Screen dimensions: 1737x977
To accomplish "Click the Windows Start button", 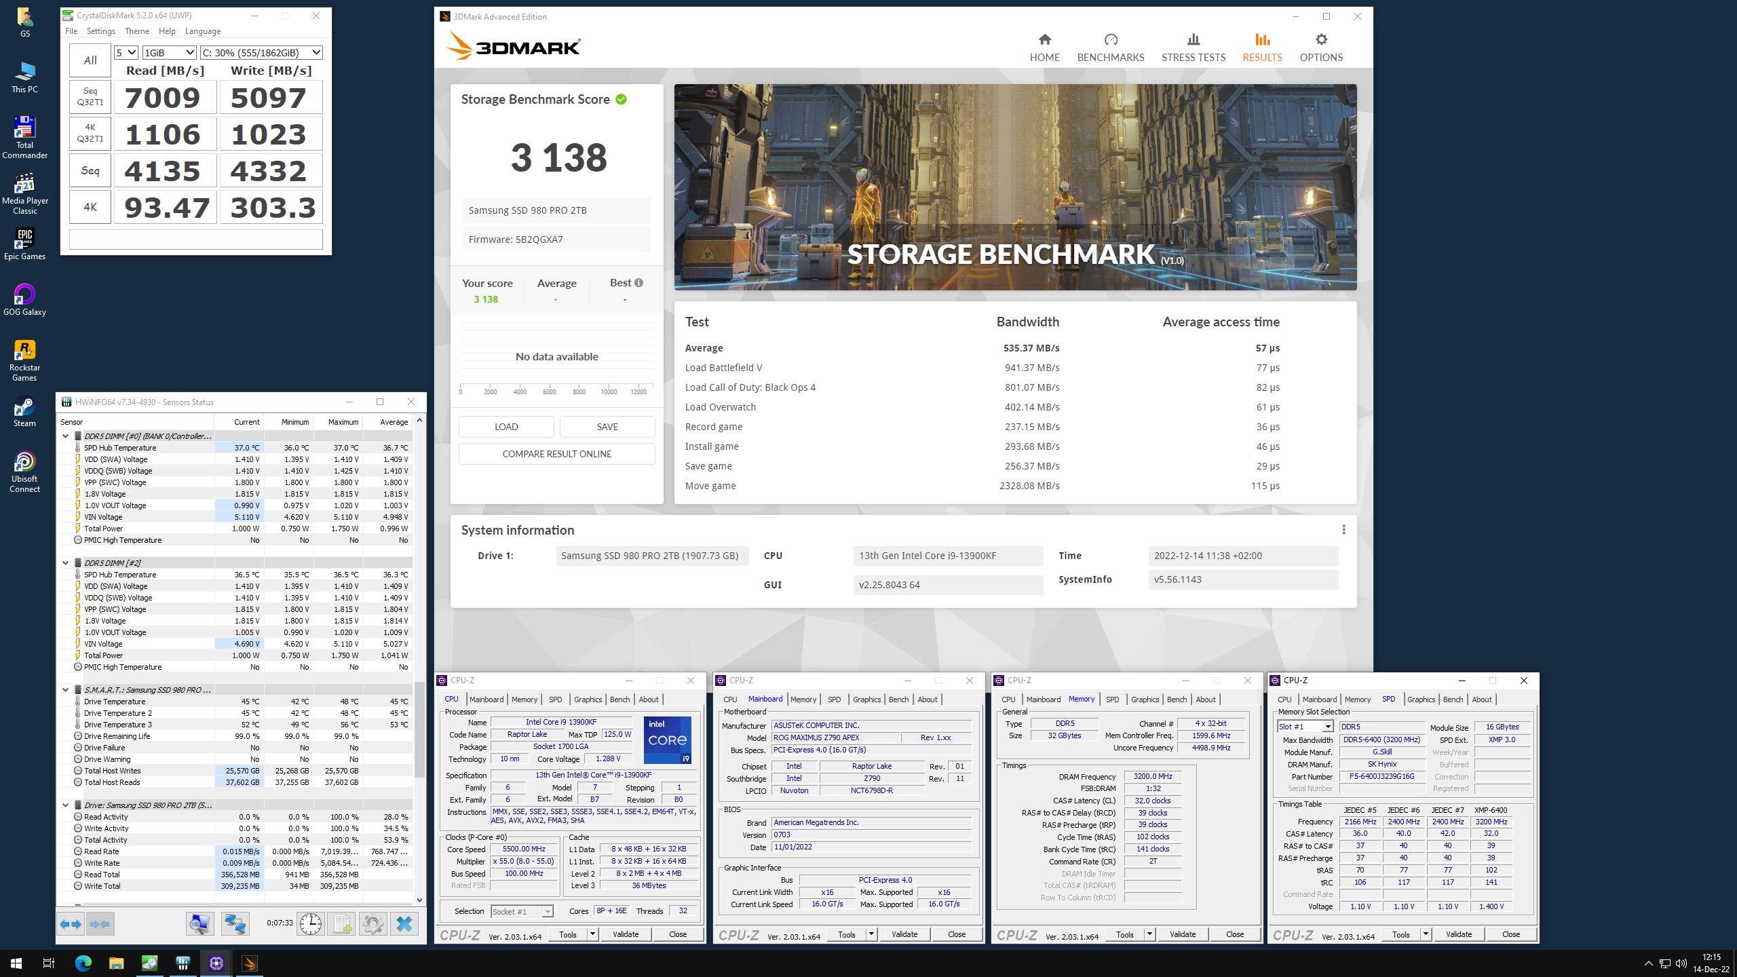I will [16, 963].
